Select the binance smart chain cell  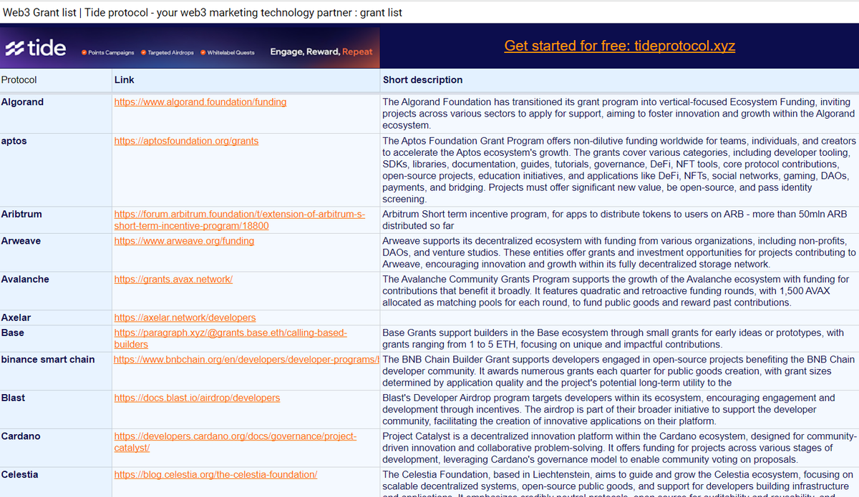56,371
